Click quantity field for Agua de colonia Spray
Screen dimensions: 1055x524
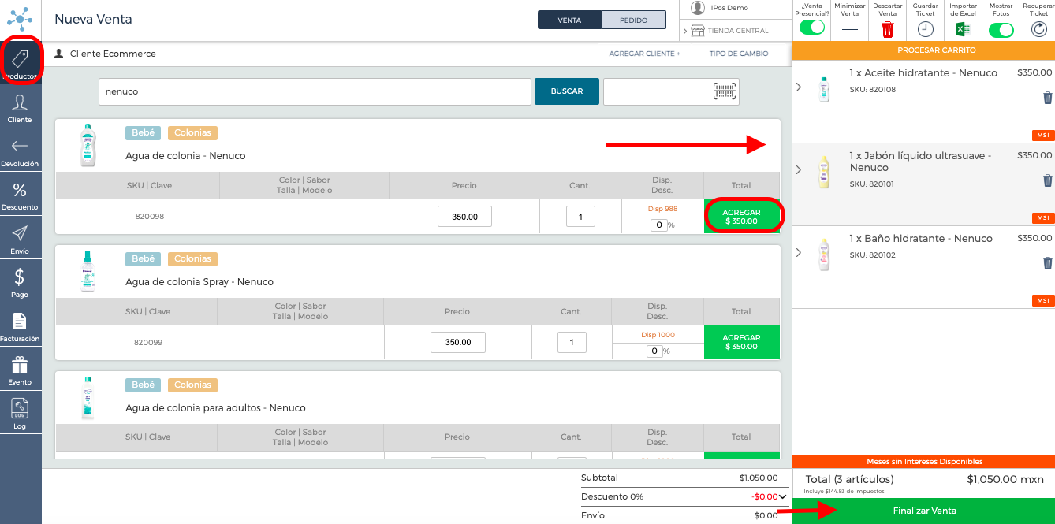point(572,343)
